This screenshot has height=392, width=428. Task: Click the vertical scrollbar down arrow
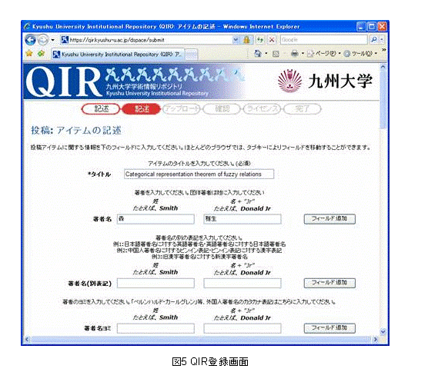pos(383,331)
